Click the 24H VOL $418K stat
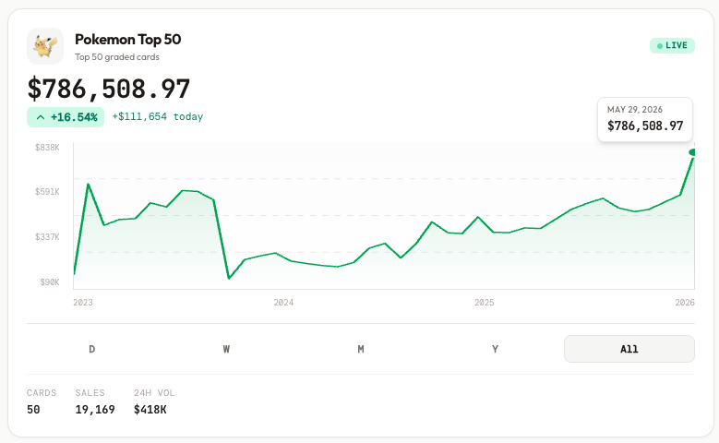The width and height of the screenshot is (719, 443). click(154, 401)
